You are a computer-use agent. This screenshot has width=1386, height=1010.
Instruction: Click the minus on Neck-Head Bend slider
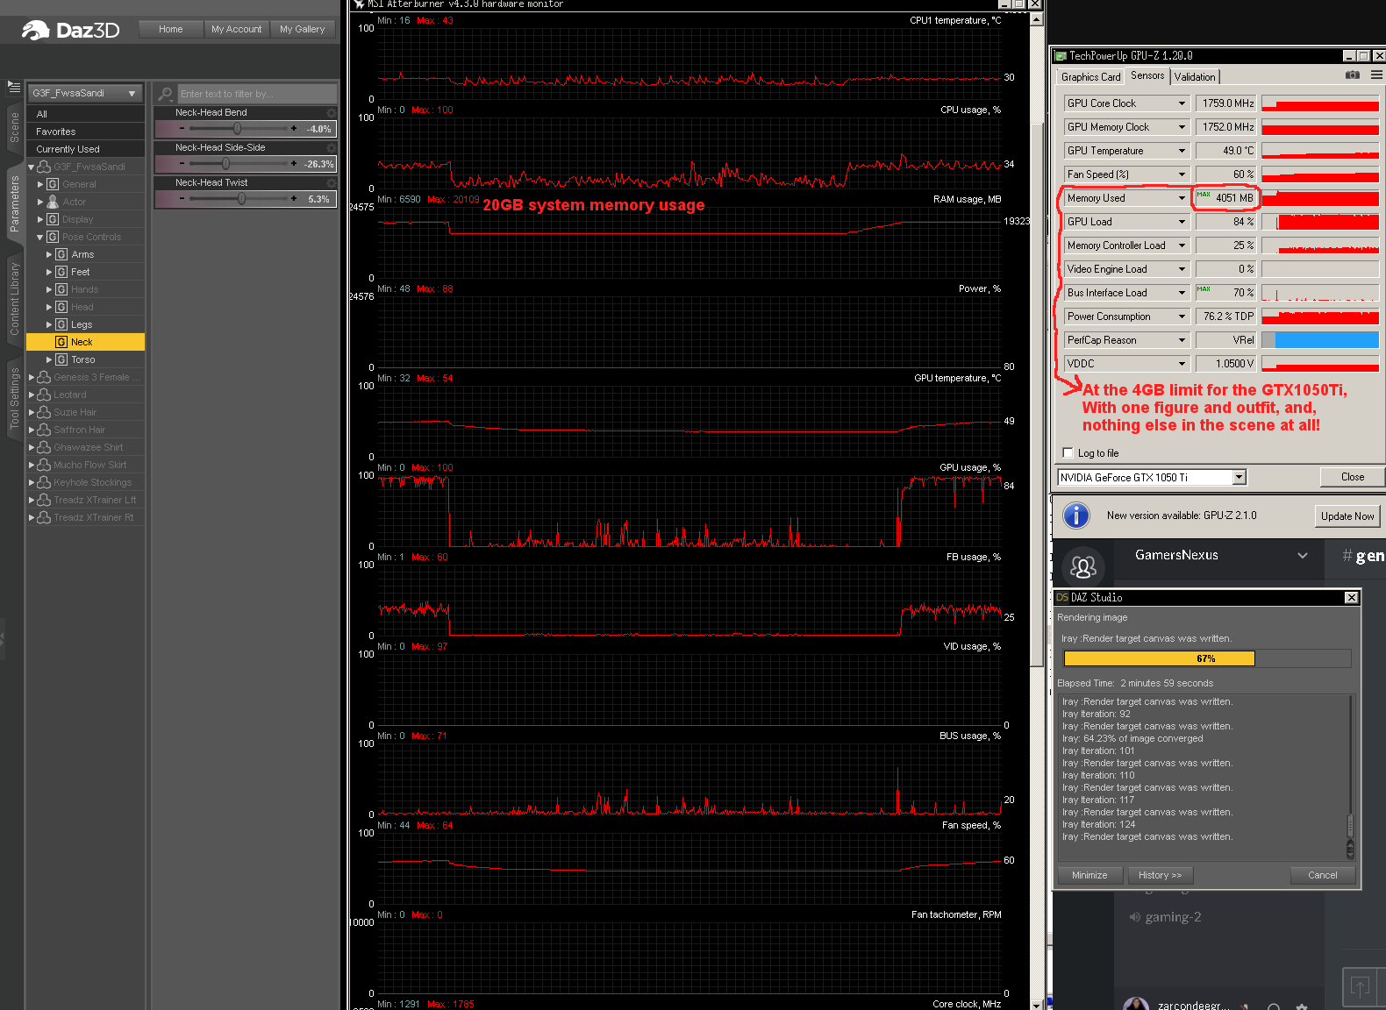coord(182,128)
